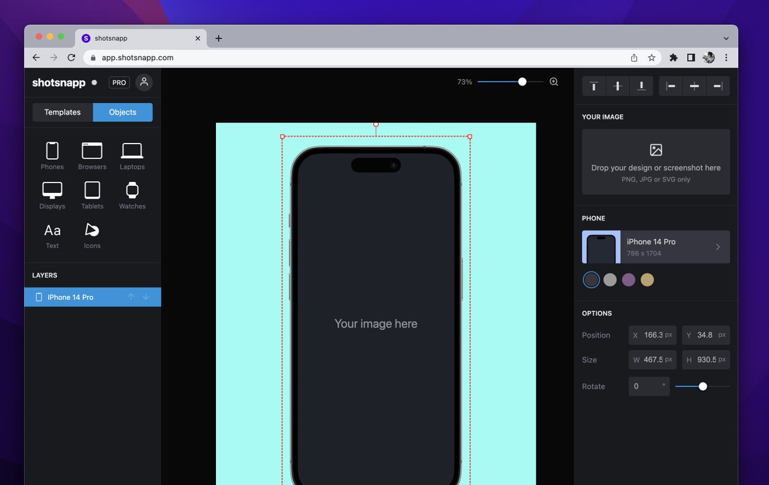The height and width of the screenshot is (485, 769).
Task: Move iPhone 14 Pro layer up
Action: tap(131, 297)
